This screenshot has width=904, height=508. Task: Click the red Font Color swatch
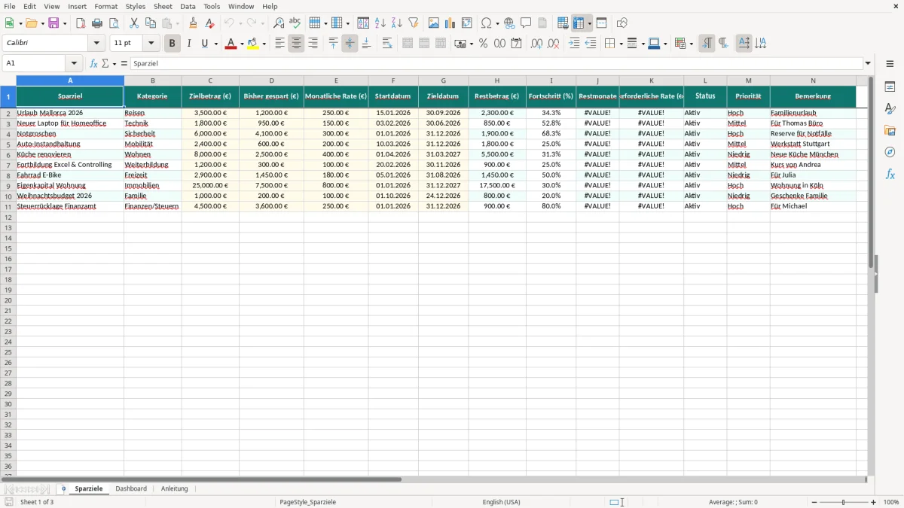231,44
